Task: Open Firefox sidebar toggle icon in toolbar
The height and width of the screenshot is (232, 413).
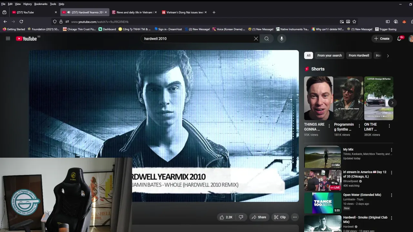Action: (388, 22)
